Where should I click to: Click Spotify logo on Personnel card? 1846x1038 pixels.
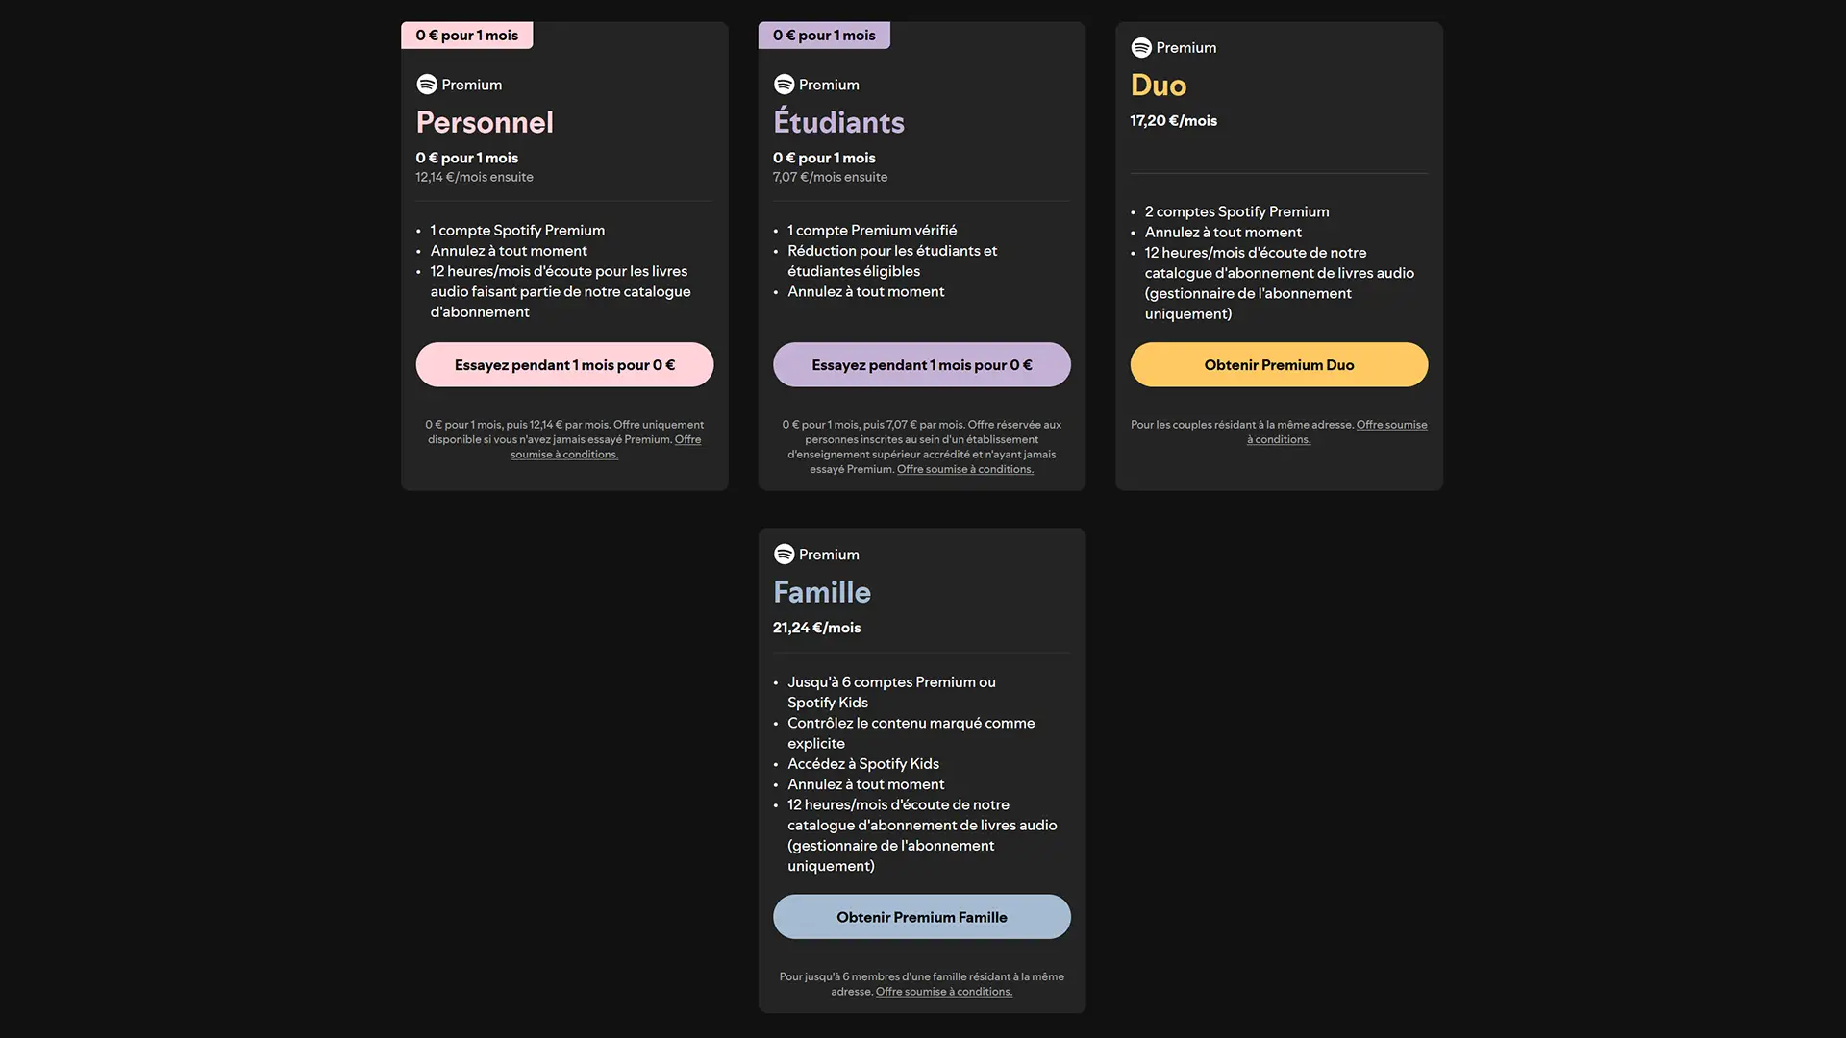[427, 85]
